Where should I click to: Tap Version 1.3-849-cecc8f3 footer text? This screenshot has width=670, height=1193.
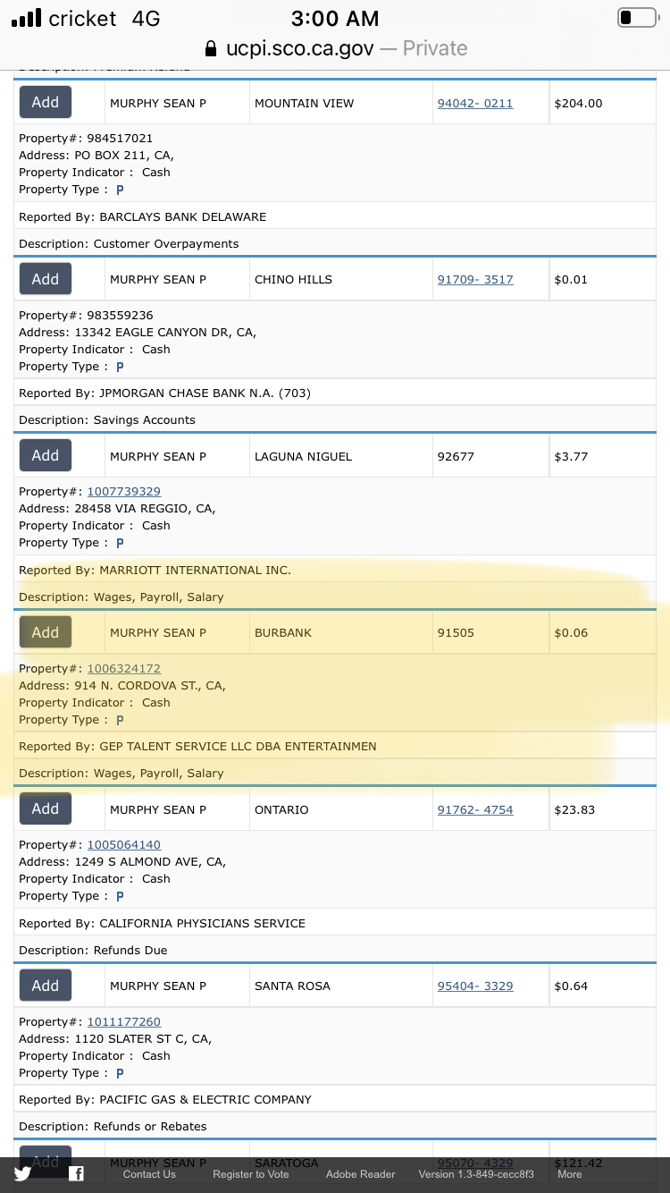(476, 1174)
